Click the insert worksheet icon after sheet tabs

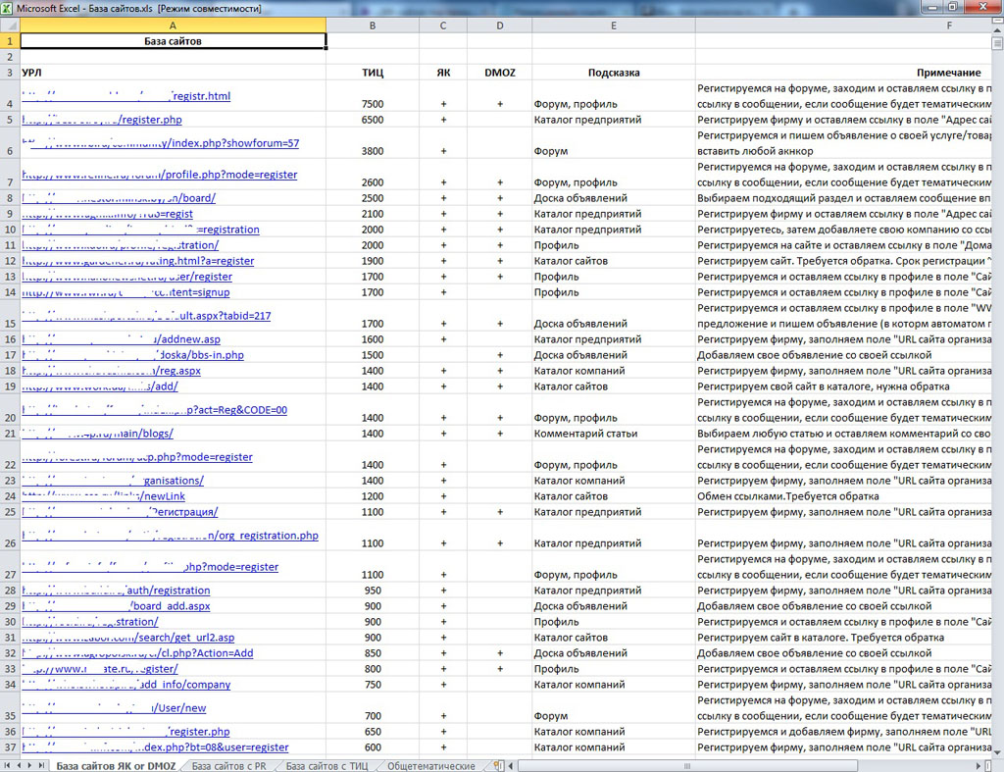(497, 765)
